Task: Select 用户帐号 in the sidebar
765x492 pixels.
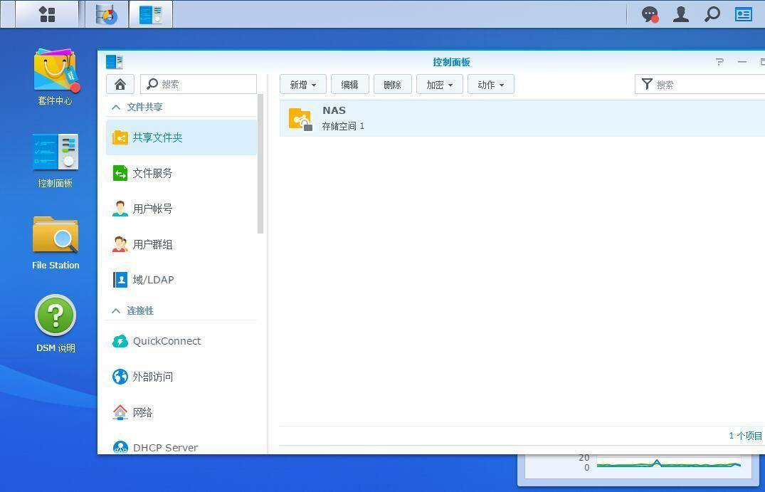Action: (152, 209)
